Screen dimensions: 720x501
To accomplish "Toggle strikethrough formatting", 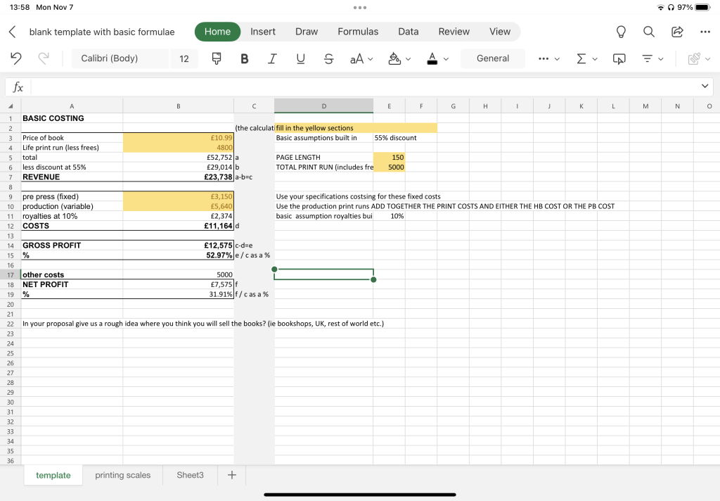I will click(328, 58).
